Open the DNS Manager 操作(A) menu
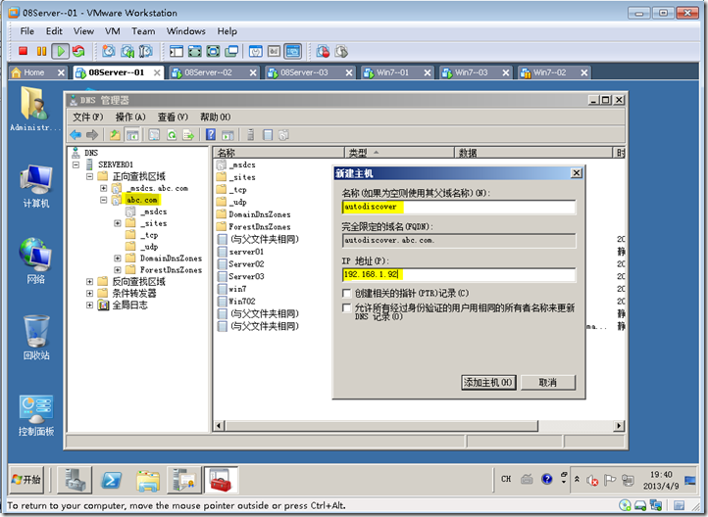Screen dimensions: 708x517 [130, 117]
